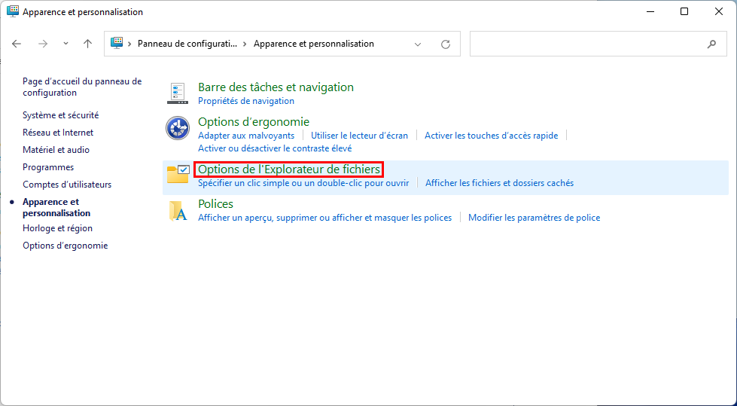
Task: Go up one level with Up arrow
Action: (87, 44)
